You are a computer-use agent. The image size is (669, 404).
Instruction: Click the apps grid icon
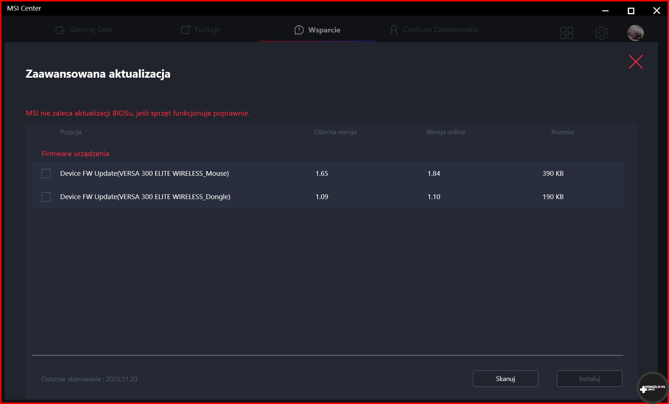point(566,33)
